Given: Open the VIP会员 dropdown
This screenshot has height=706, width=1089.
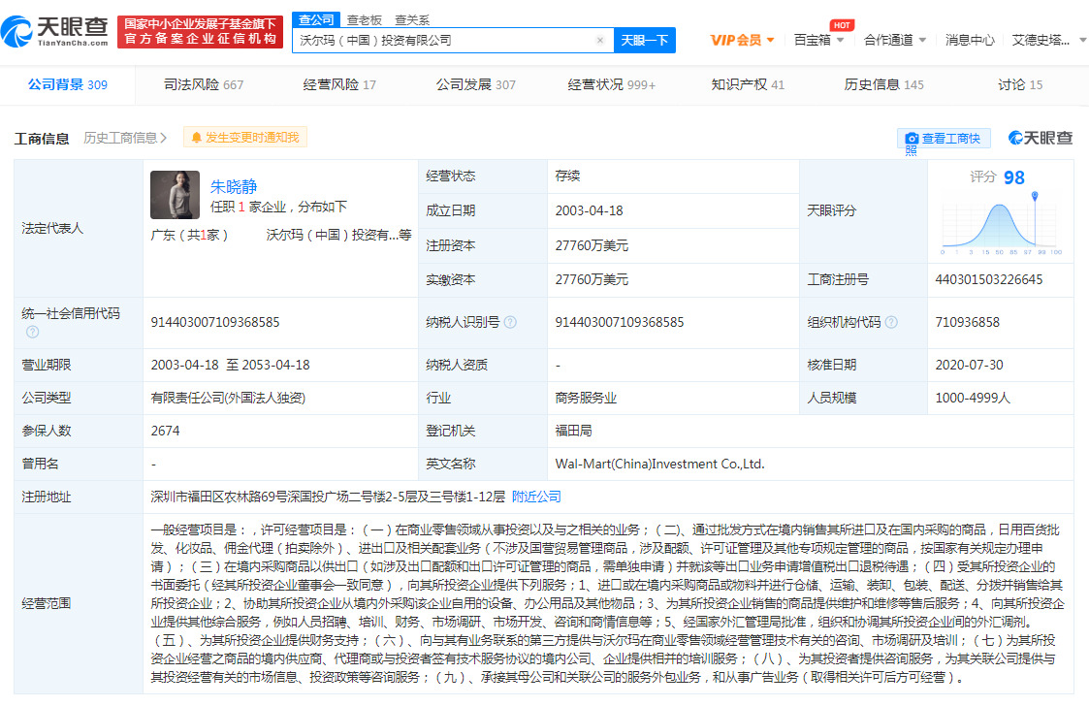Looking at the screenshot, I should [x=742, y=41].
